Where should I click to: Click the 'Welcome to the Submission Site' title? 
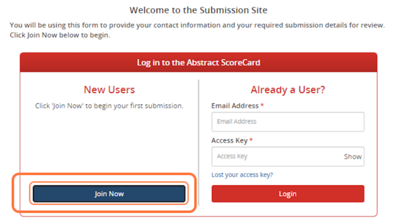pos(198,10)
